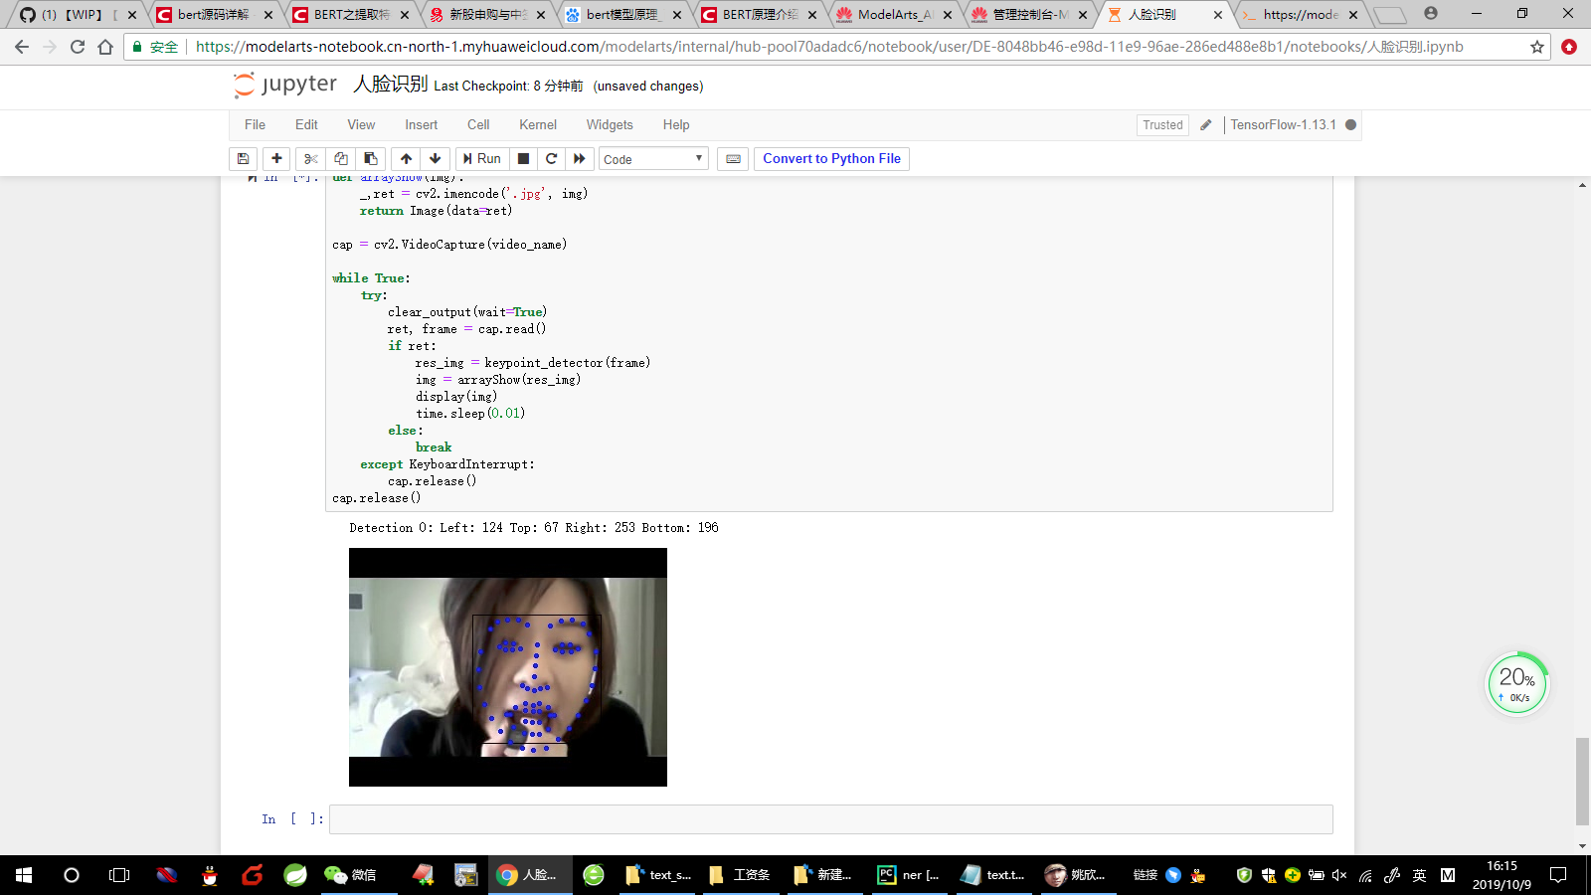This screenshot has width=1591, height=895.
Task: Open the browser home page icon
Action: 104,47
